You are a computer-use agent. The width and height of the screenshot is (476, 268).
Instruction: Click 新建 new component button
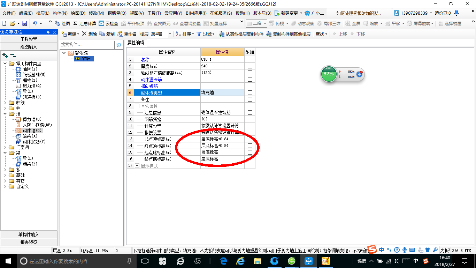pos(70,34)
